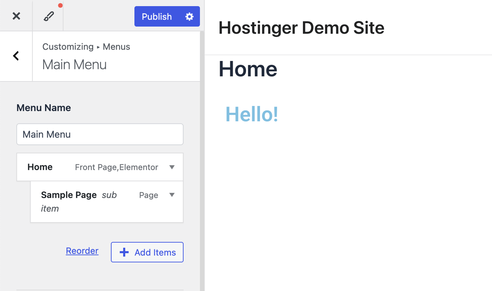Click the paintbrush customizer icon with notification dot
Viewport: 492px width, 291px height.
[48, 16]
